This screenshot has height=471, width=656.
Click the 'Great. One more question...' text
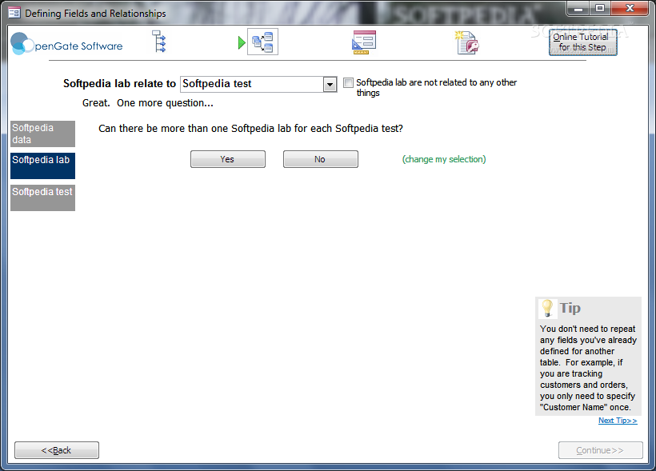point(148,103)
